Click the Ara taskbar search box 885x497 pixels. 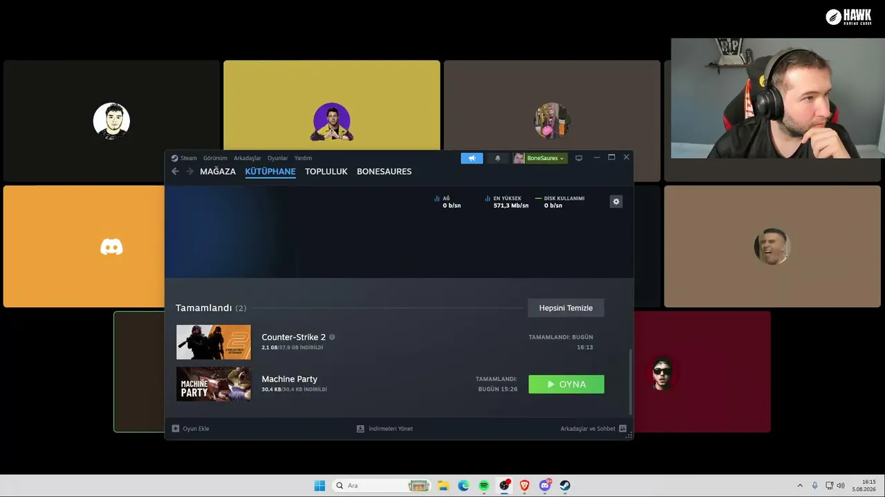coord(381,485)
